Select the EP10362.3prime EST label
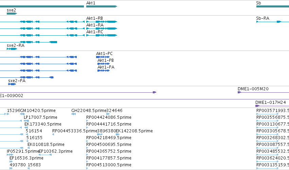289x170 pixels. pos(56,151)
